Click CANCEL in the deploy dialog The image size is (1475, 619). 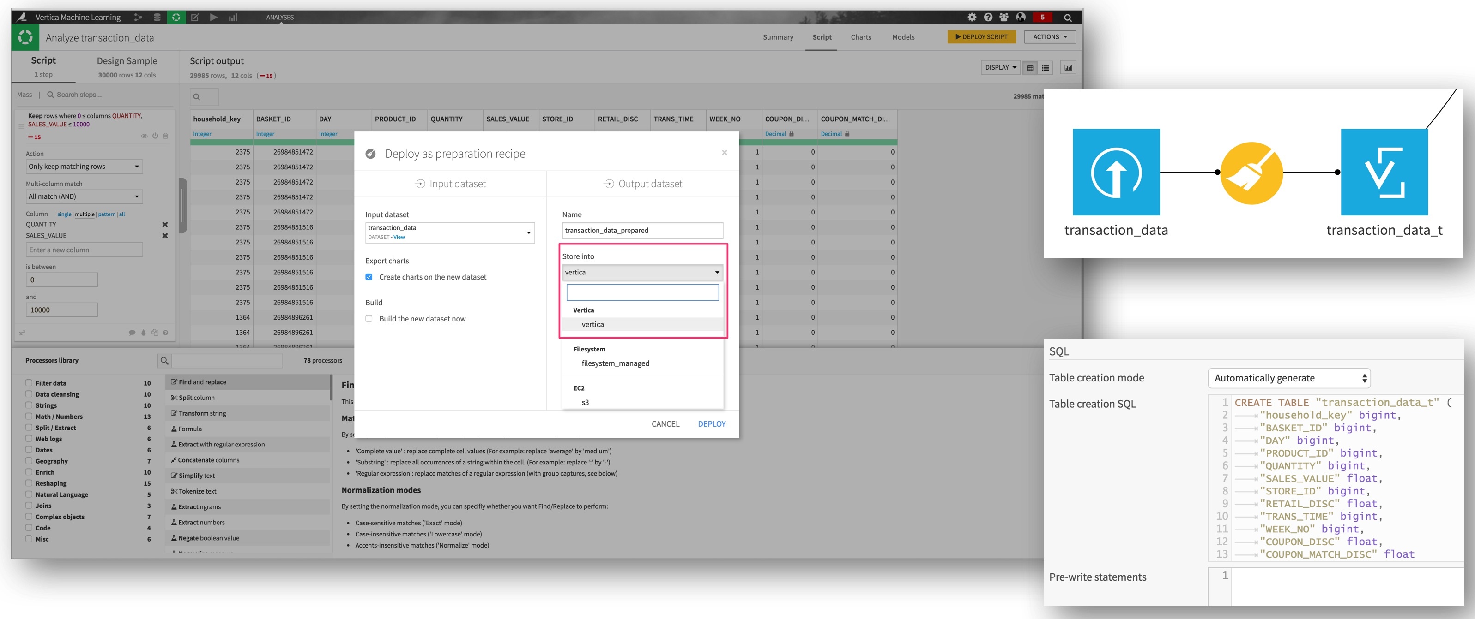pyautogui.click(x=665, y=424)
